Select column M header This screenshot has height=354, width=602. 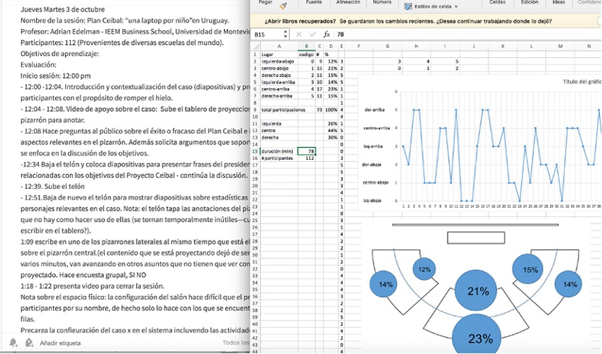tap(560, 47)
